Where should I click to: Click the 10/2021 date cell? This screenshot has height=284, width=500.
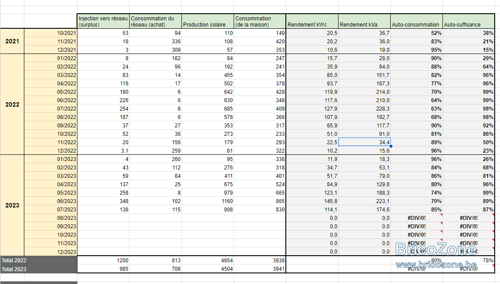pyautogui.click(x=51, y=33)
